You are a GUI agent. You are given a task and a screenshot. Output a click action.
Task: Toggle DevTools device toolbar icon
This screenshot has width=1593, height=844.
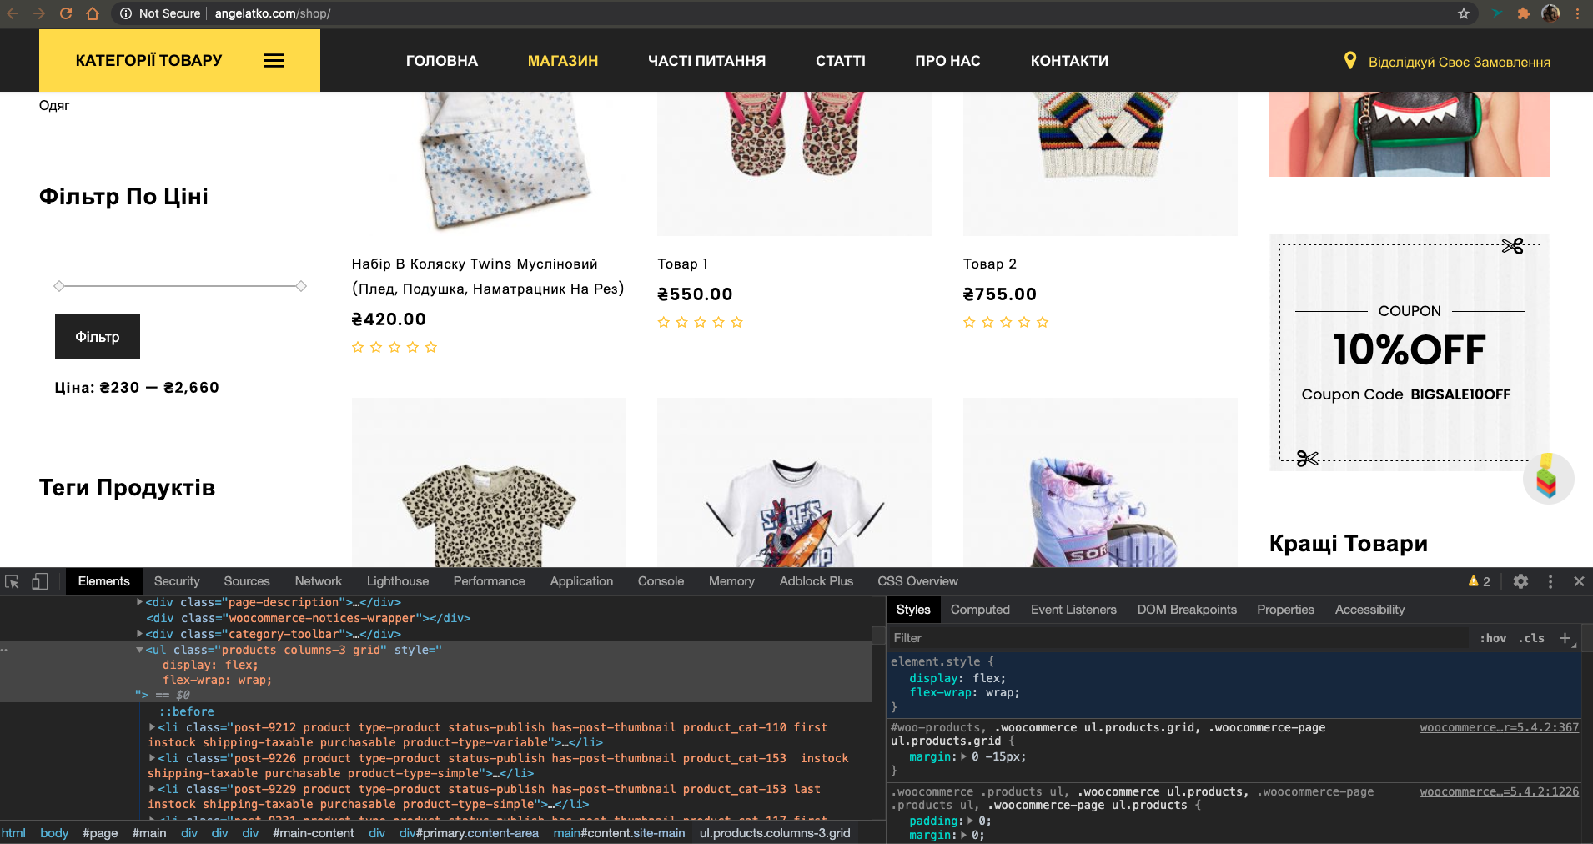[39, 581]
